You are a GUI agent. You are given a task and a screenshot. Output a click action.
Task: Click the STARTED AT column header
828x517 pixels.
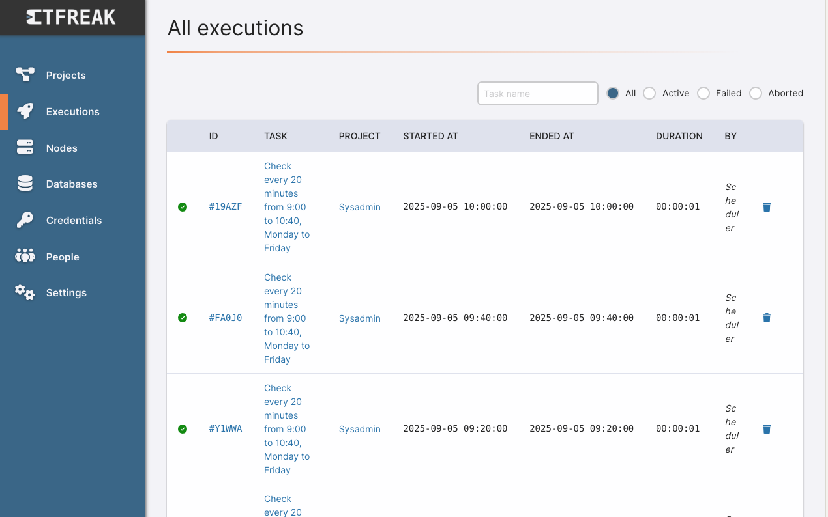[431, 136]
